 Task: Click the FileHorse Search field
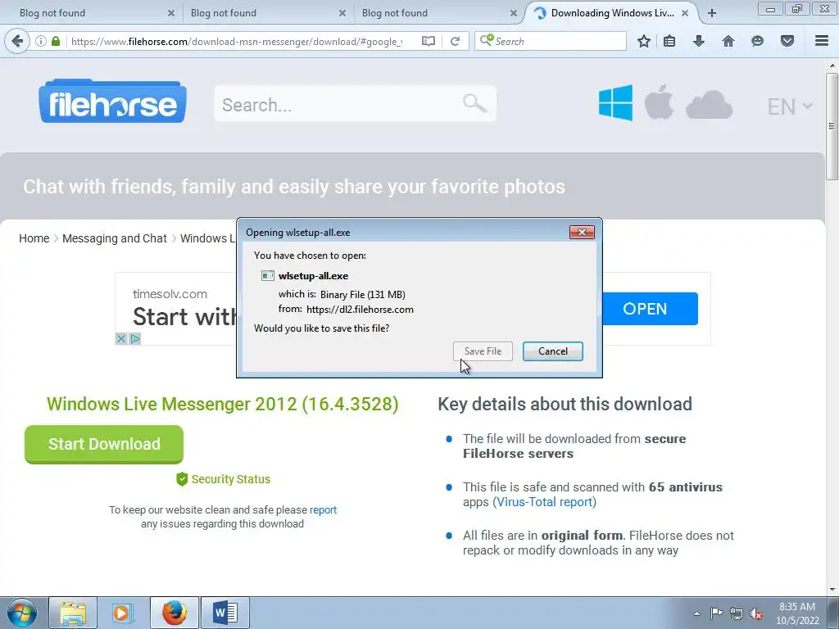click(356, 104)
